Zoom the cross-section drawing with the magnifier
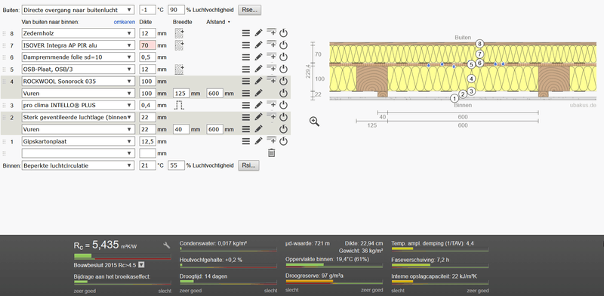Viewport: 604px width, 296px height. [x=314, y=122]
